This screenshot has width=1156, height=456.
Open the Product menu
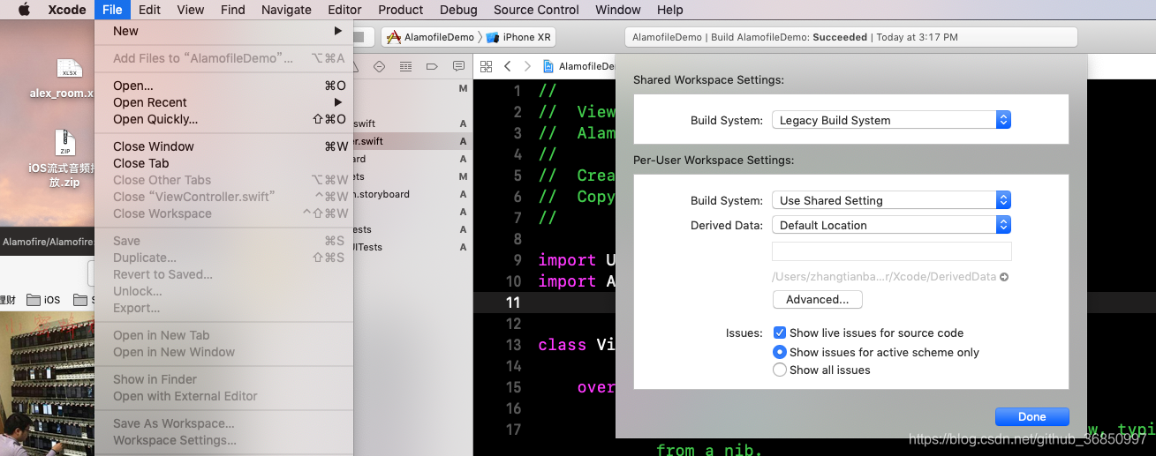401,10
